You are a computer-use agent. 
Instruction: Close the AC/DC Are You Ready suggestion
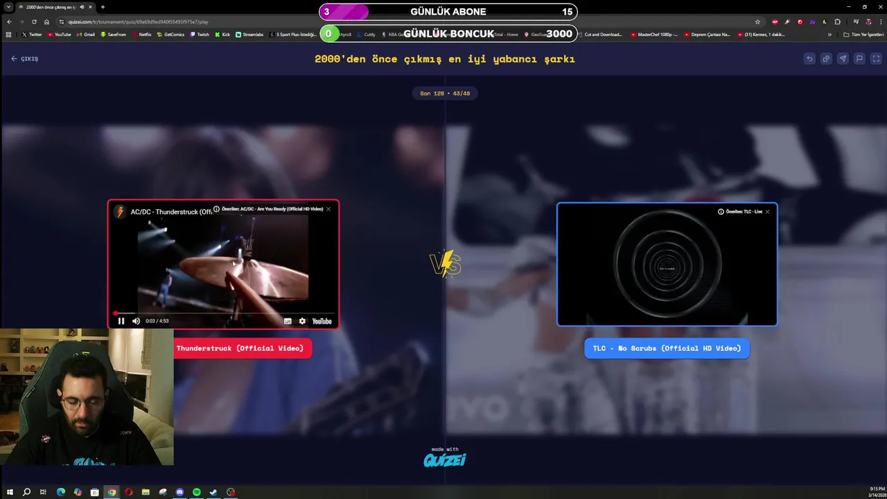tap(328, 209)
